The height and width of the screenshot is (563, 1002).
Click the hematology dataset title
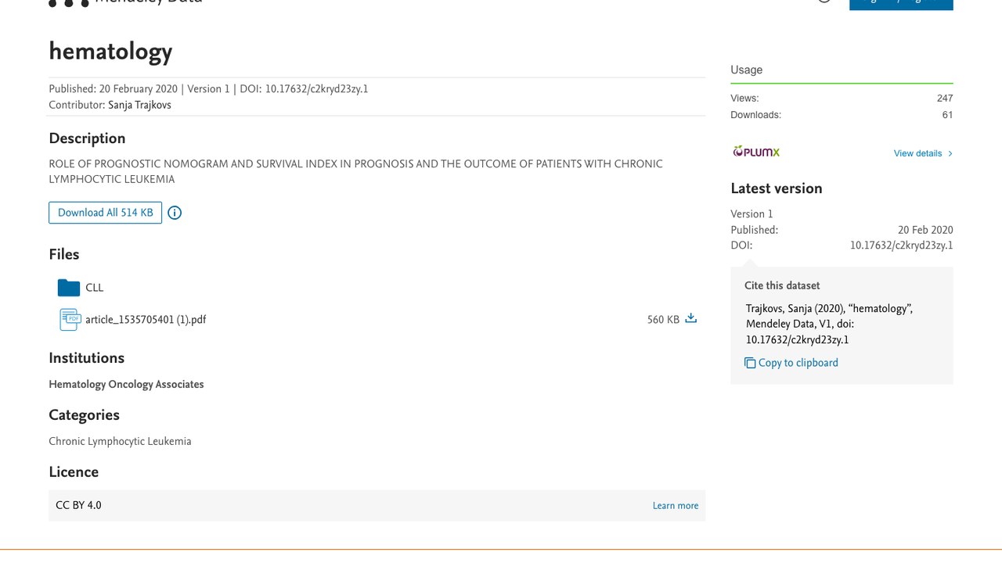pyautogui.click(x=110, y=52)
